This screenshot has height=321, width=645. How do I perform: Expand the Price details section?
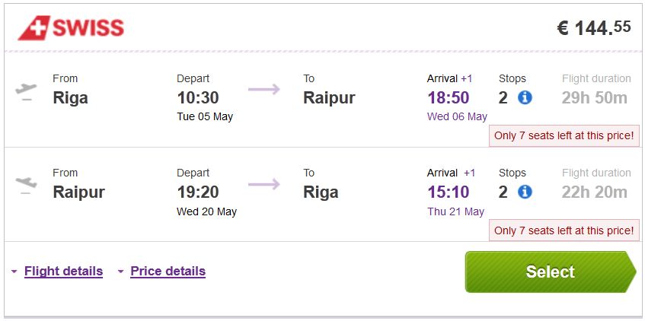[x=168, y=271]
